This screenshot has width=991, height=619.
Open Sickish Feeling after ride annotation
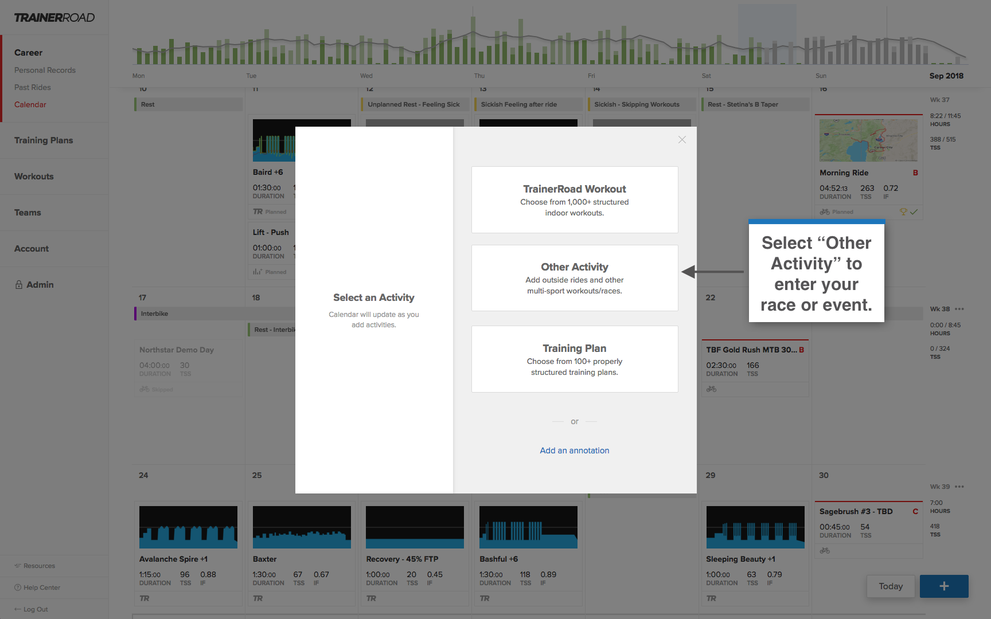tap(528, 104)
